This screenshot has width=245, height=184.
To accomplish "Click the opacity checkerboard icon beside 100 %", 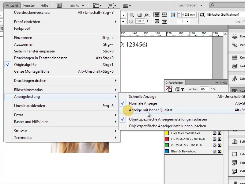I will 131,21.
